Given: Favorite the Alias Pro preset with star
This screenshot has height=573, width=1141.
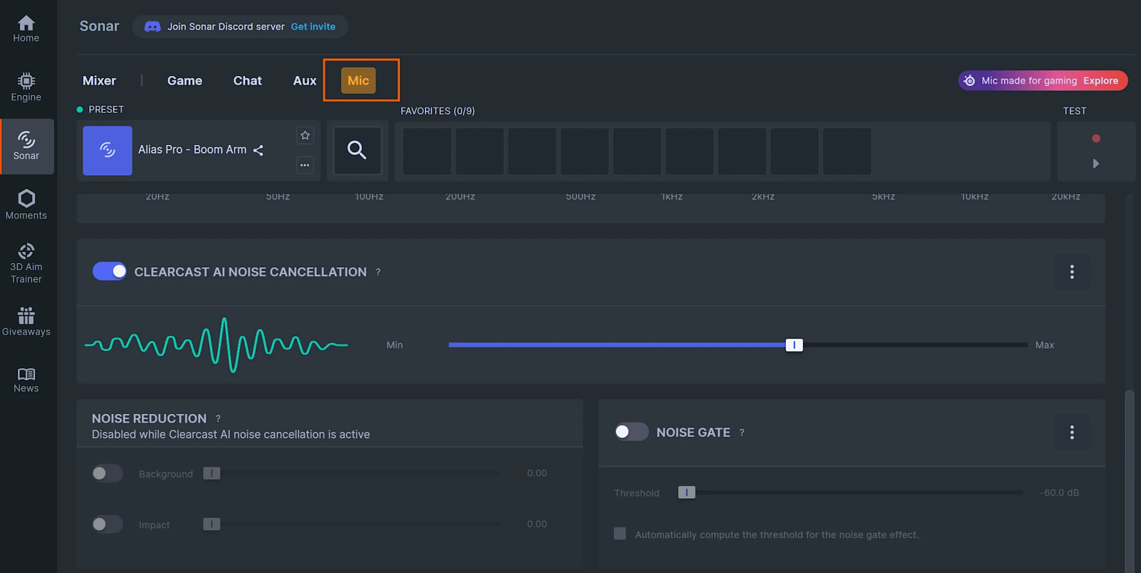Looking at the screenshot, I should (305, 135).
